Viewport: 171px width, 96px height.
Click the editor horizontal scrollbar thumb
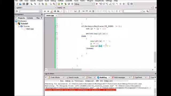(x=64, y=70)
